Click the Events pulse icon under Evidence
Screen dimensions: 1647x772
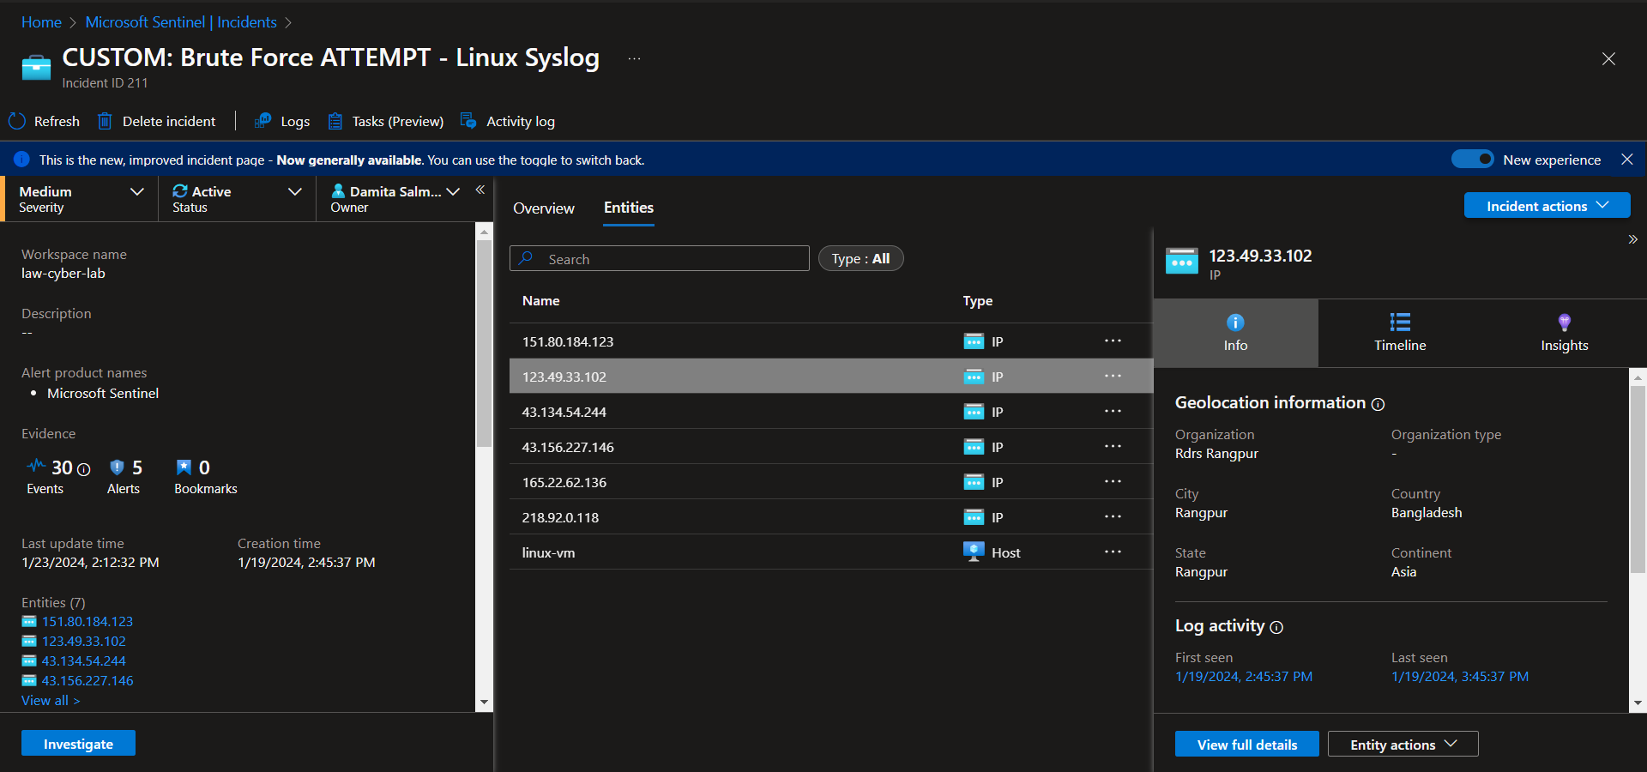tap(36, 466)
